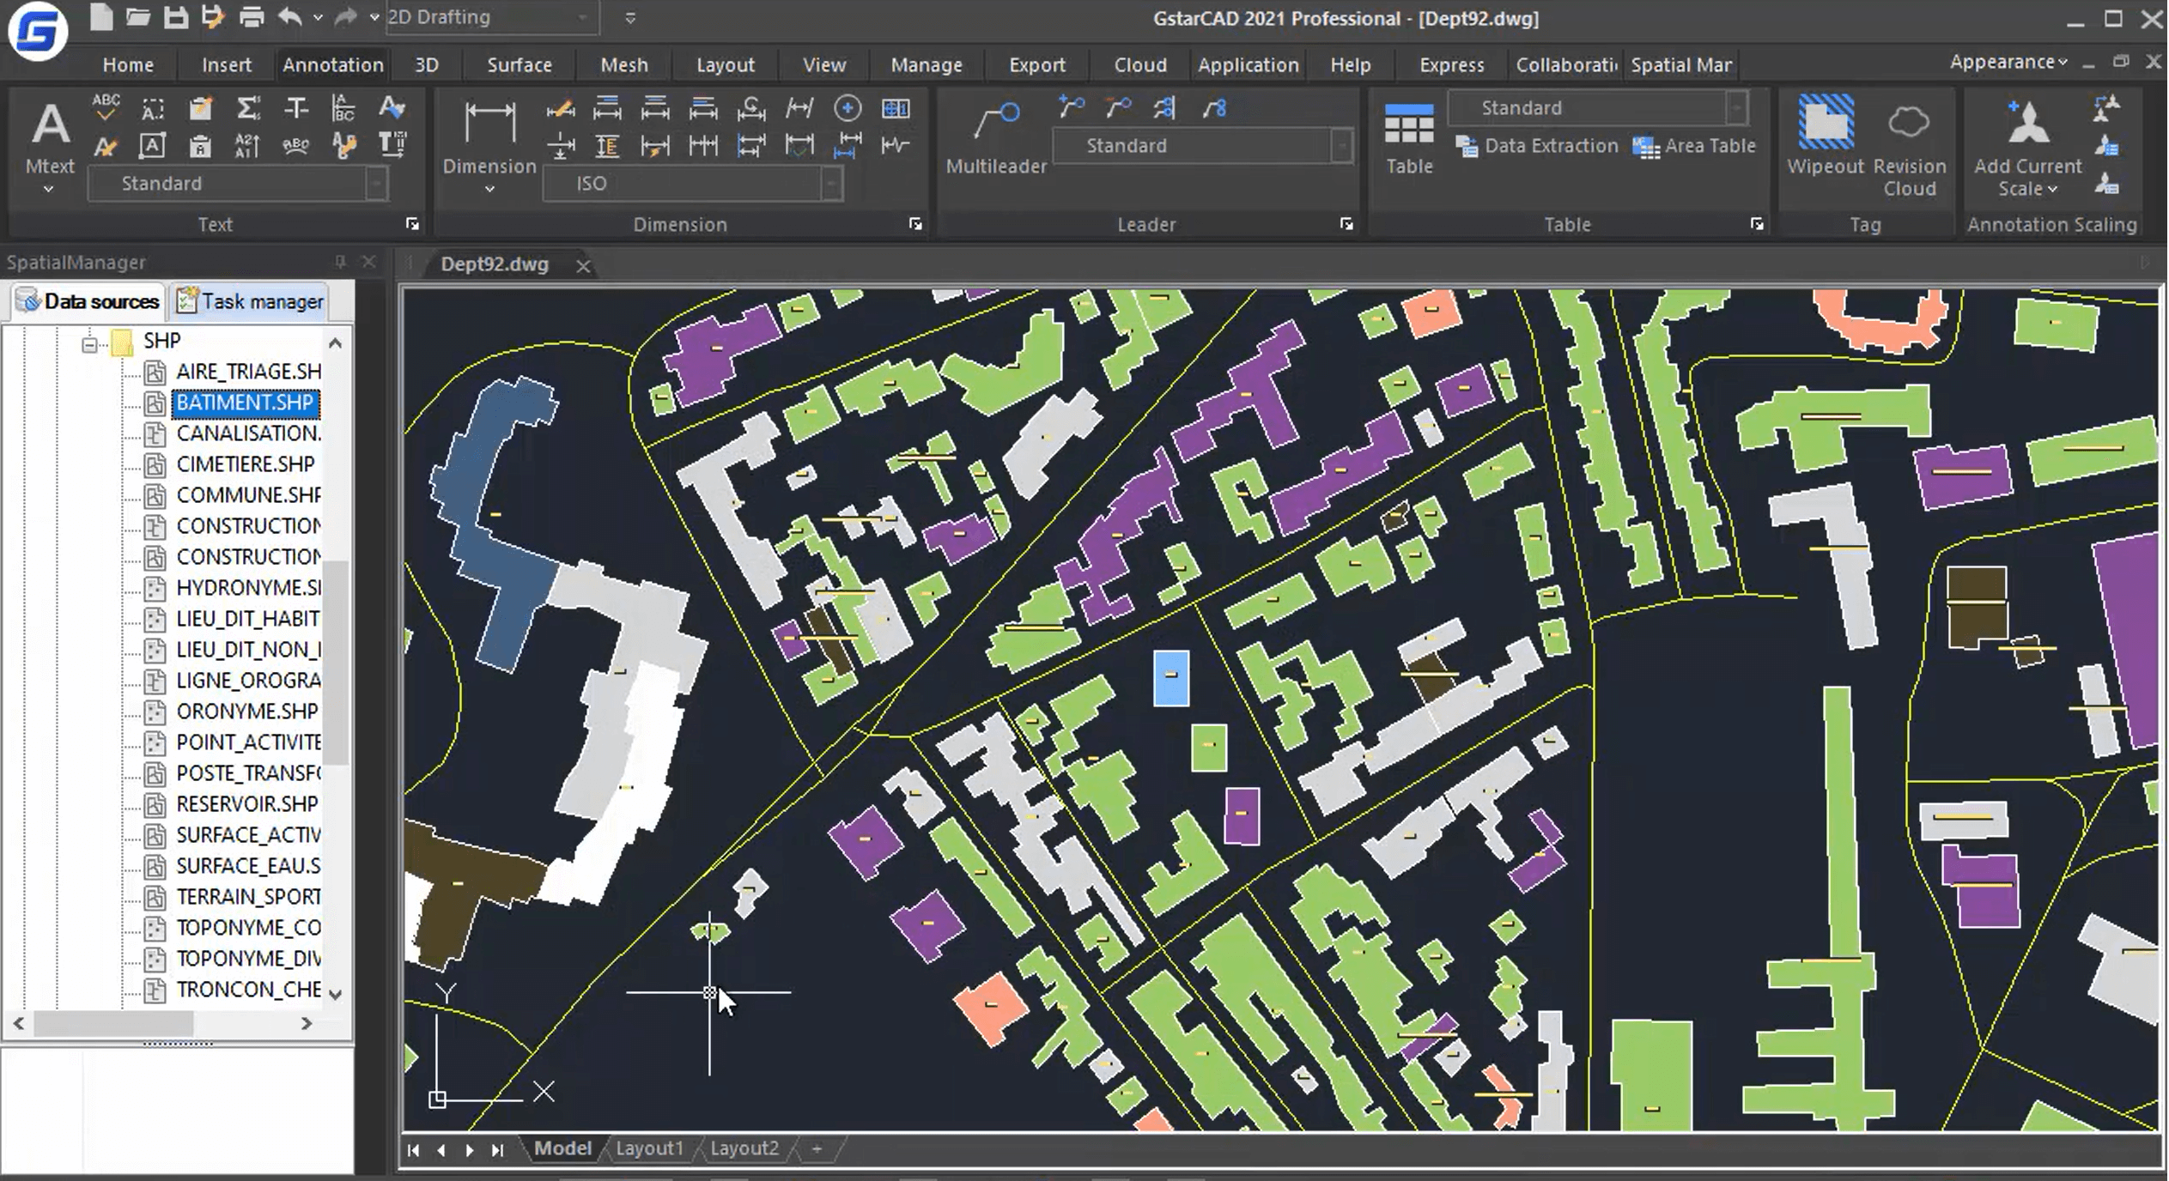Image resolution: width=2169 pixels, height=1181 pixels.
Task: Switch to the Layout1 tab
Action: click(649, 1148)
